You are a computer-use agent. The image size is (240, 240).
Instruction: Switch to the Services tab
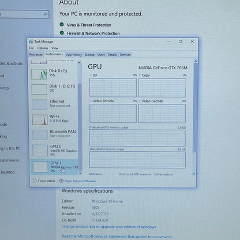tap(125, 55)
